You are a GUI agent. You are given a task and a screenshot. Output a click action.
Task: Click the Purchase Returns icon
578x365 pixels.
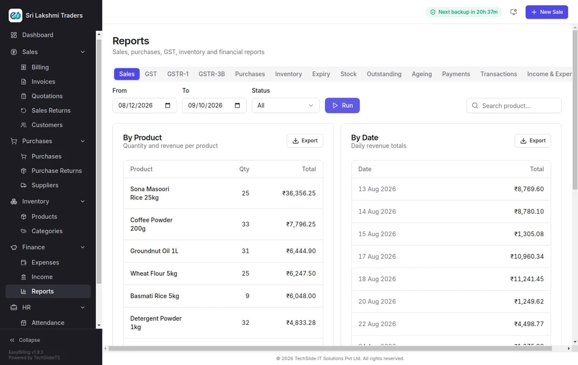24,171
